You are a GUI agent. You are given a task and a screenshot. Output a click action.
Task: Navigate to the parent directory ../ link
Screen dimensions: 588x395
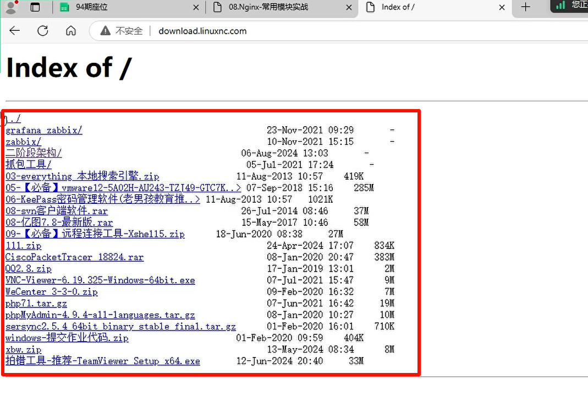[x=13, y=119]
